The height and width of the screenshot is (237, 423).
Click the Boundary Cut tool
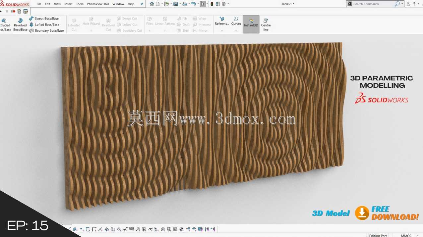pyautogui.click(x=130, y=30)
